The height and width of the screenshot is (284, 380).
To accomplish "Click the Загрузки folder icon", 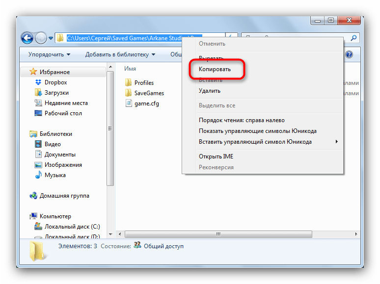I will (x=38, y=93).
